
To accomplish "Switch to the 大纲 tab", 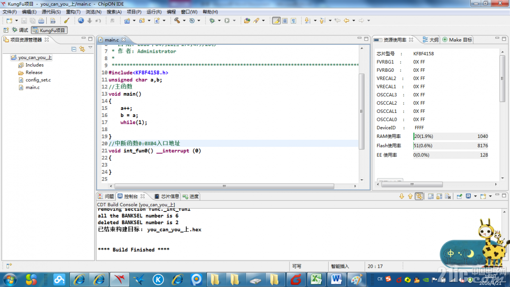I will (430, 40).
